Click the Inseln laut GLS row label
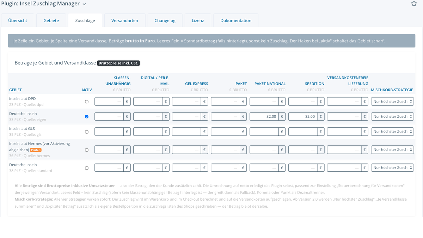 (x=22, y=129)
